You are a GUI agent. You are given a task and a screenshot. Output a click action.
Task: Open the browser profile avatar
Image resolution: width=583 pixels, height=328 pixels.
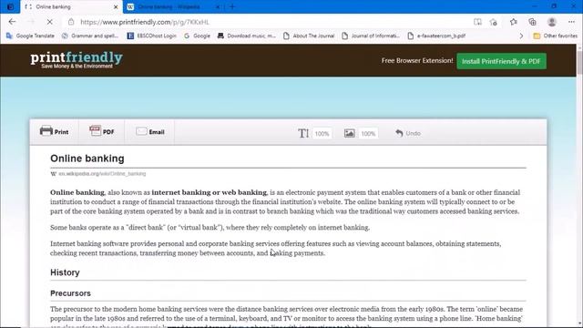pos(552,22)
